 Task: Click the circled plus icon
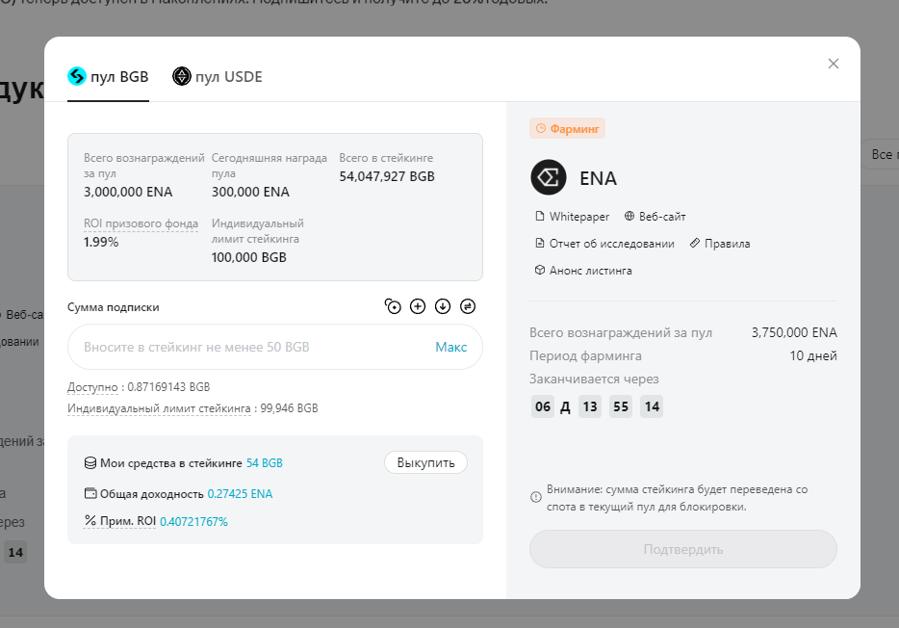click(x=418, y=307)
